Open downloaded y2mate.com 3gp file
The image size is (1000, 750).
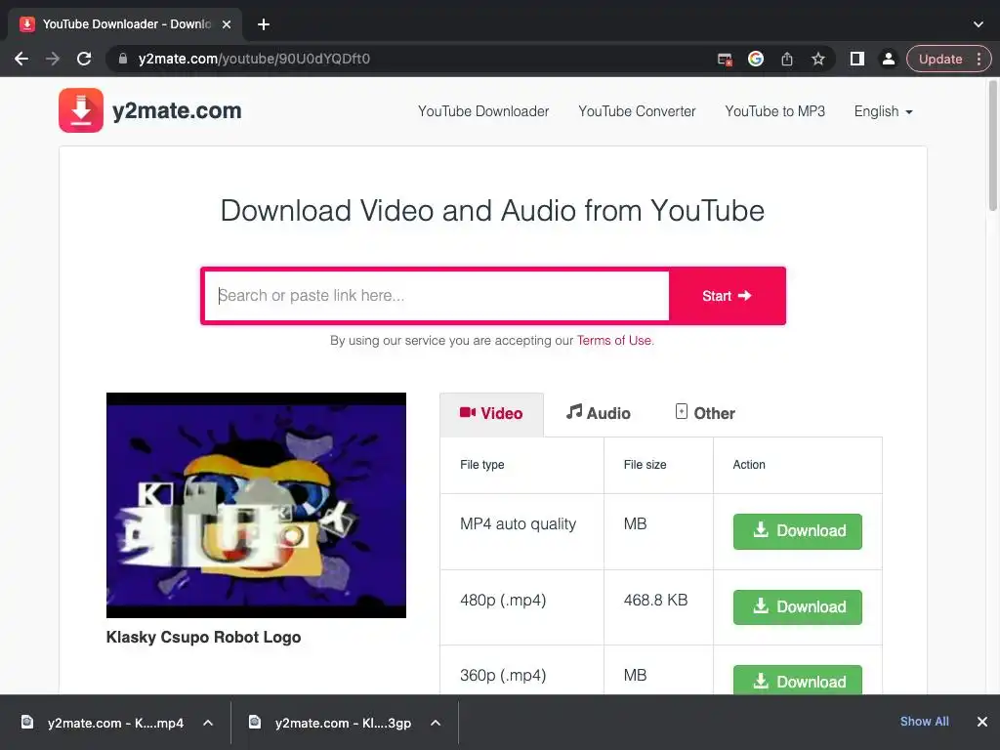click(330, 723)
